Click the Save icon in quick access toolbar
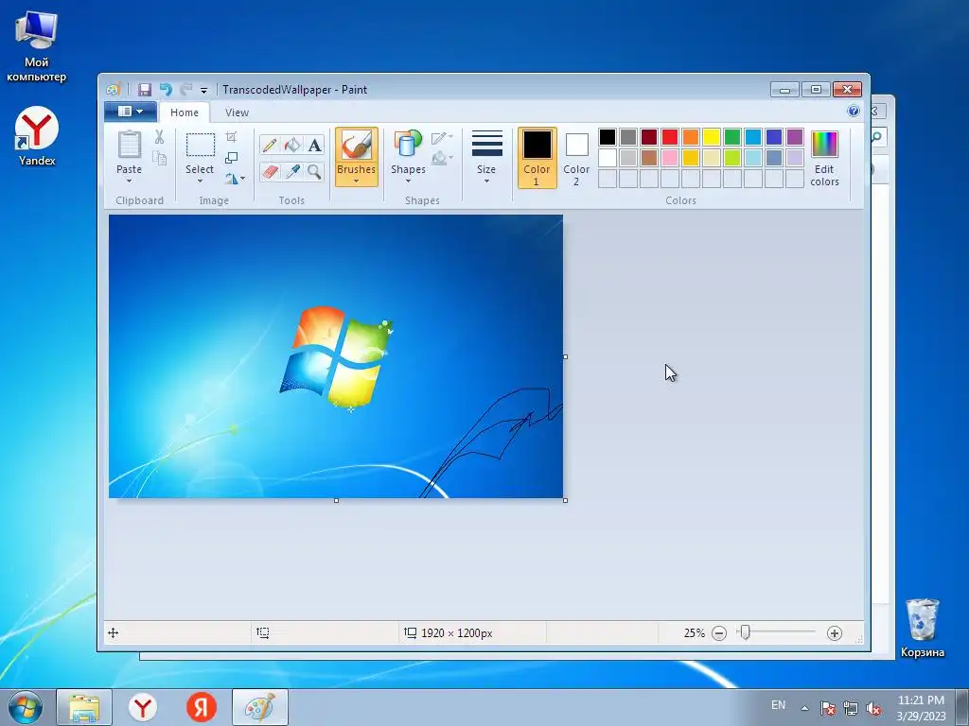This screenshot has height=726, width=969. pyautogui.click(x=145, y=90)
